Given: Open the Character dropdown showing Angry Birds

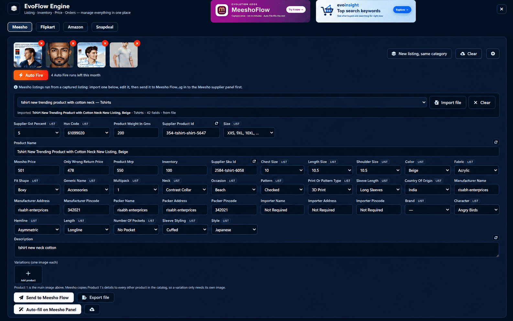Looking at the screenshot, I should pyautogui.click(x=476, y=210).
